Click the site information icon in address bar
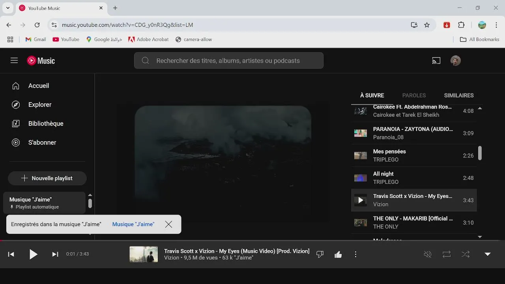Image resolution: width=505 pixels, height=284 pixels. pyautogui.click(x=54, y=25)
